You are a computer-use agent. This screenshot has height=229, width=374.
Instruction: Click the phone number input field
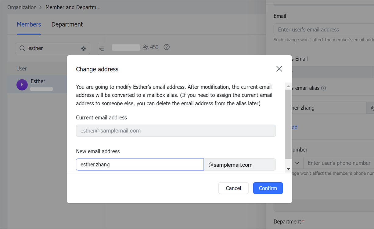(339, 163)
